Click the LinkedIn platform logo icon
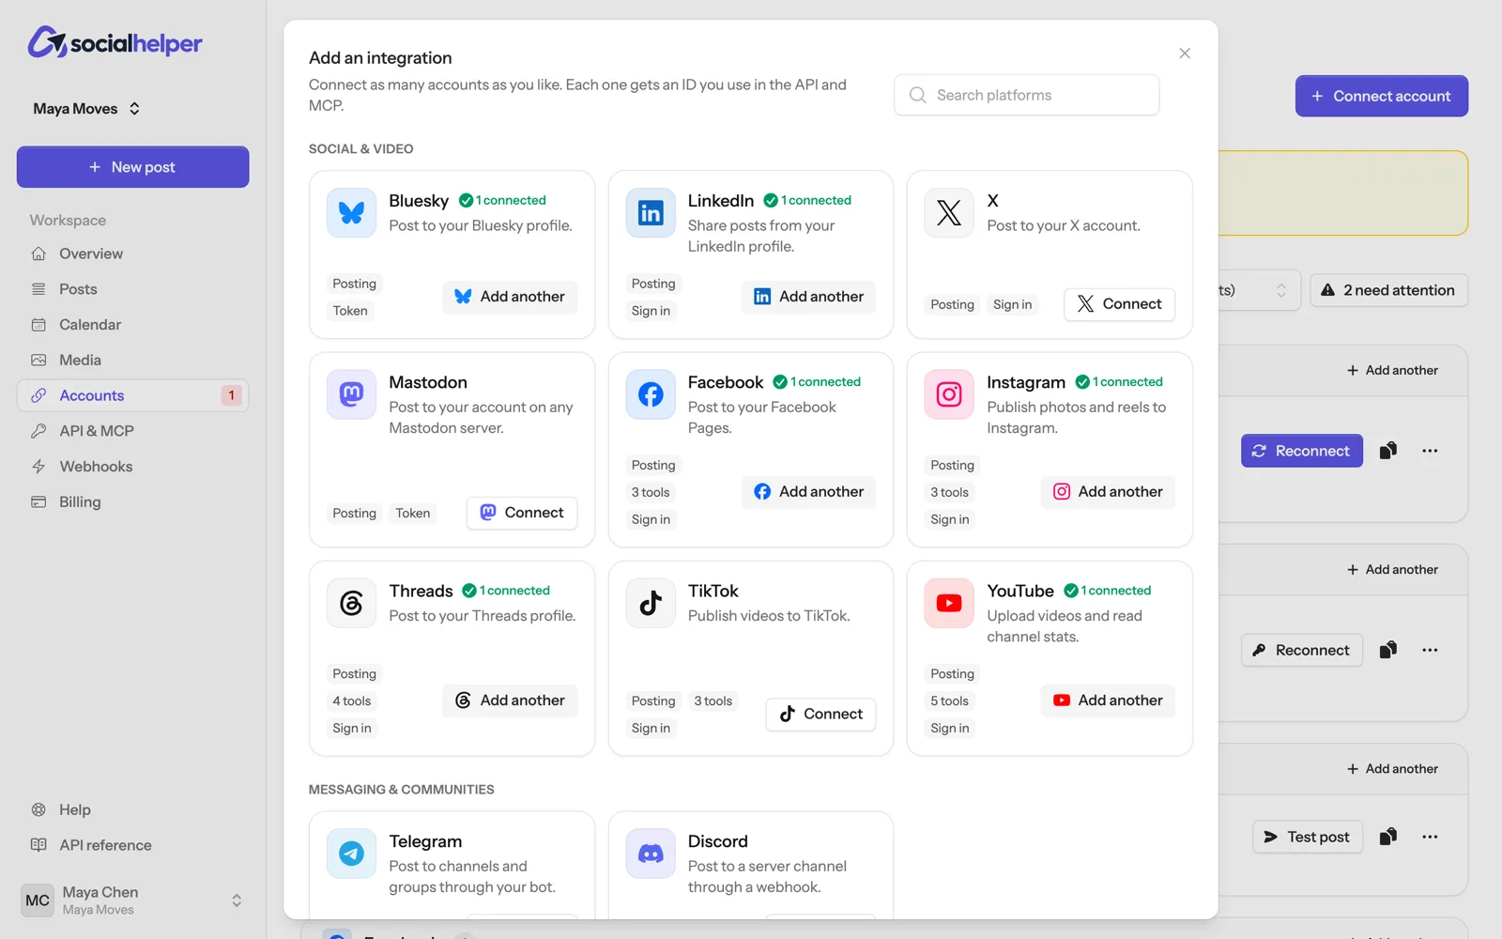Image resolution: width=1502 pixels, height=939 pixels. tap(651, 213)
